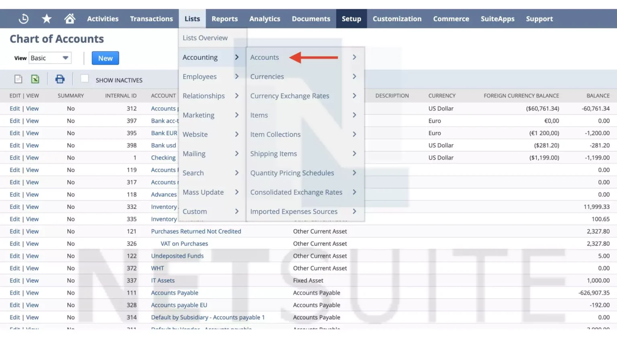Click Edit for the Checking account row
The height and width of the screenshot is (347, 617).
coord(15,157)
